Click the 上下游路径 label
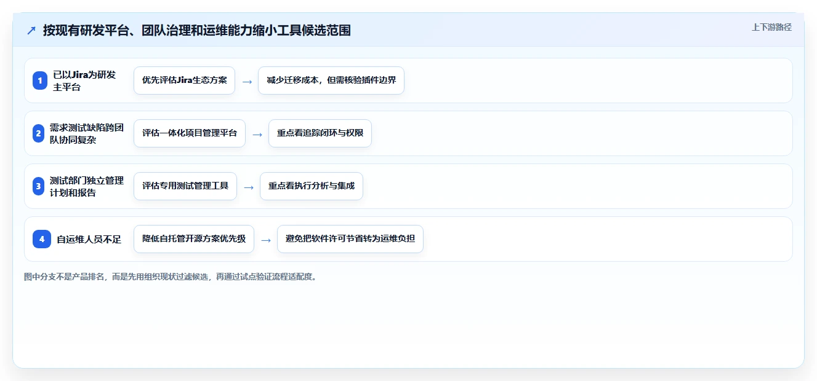 (771, 28)
